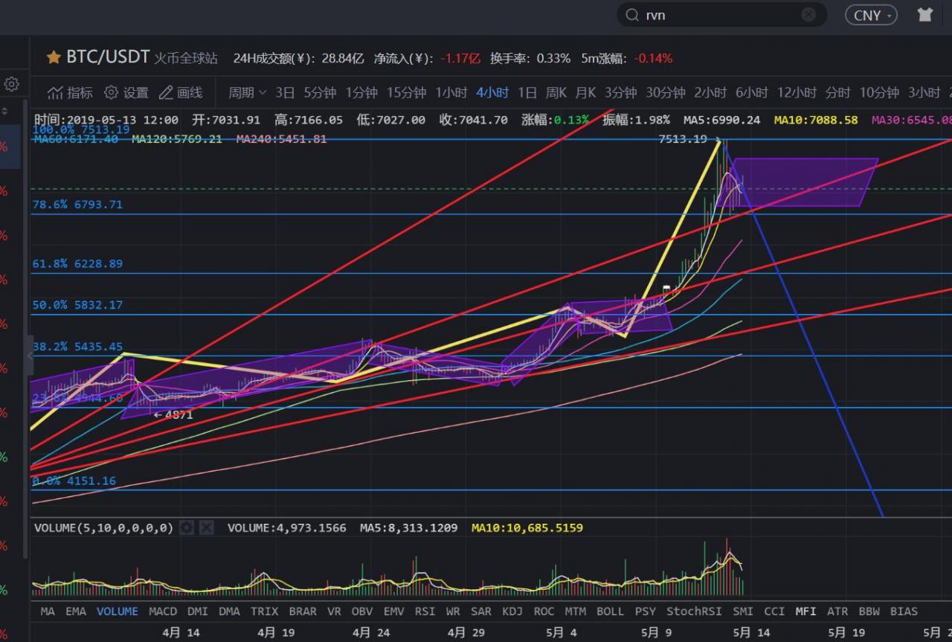
Task: Toggle TRIX indicator
Action: [x=264, y=611]
